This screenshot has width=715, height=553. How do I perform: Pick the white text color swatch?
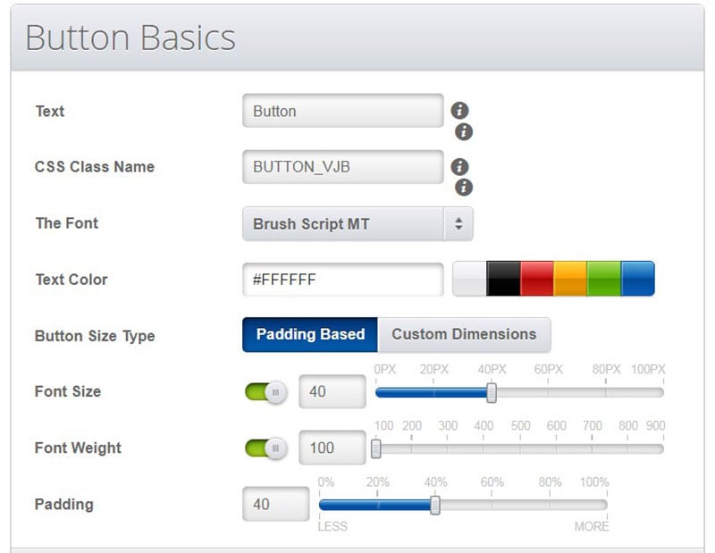pyautogui.click(x=469, y=279)
